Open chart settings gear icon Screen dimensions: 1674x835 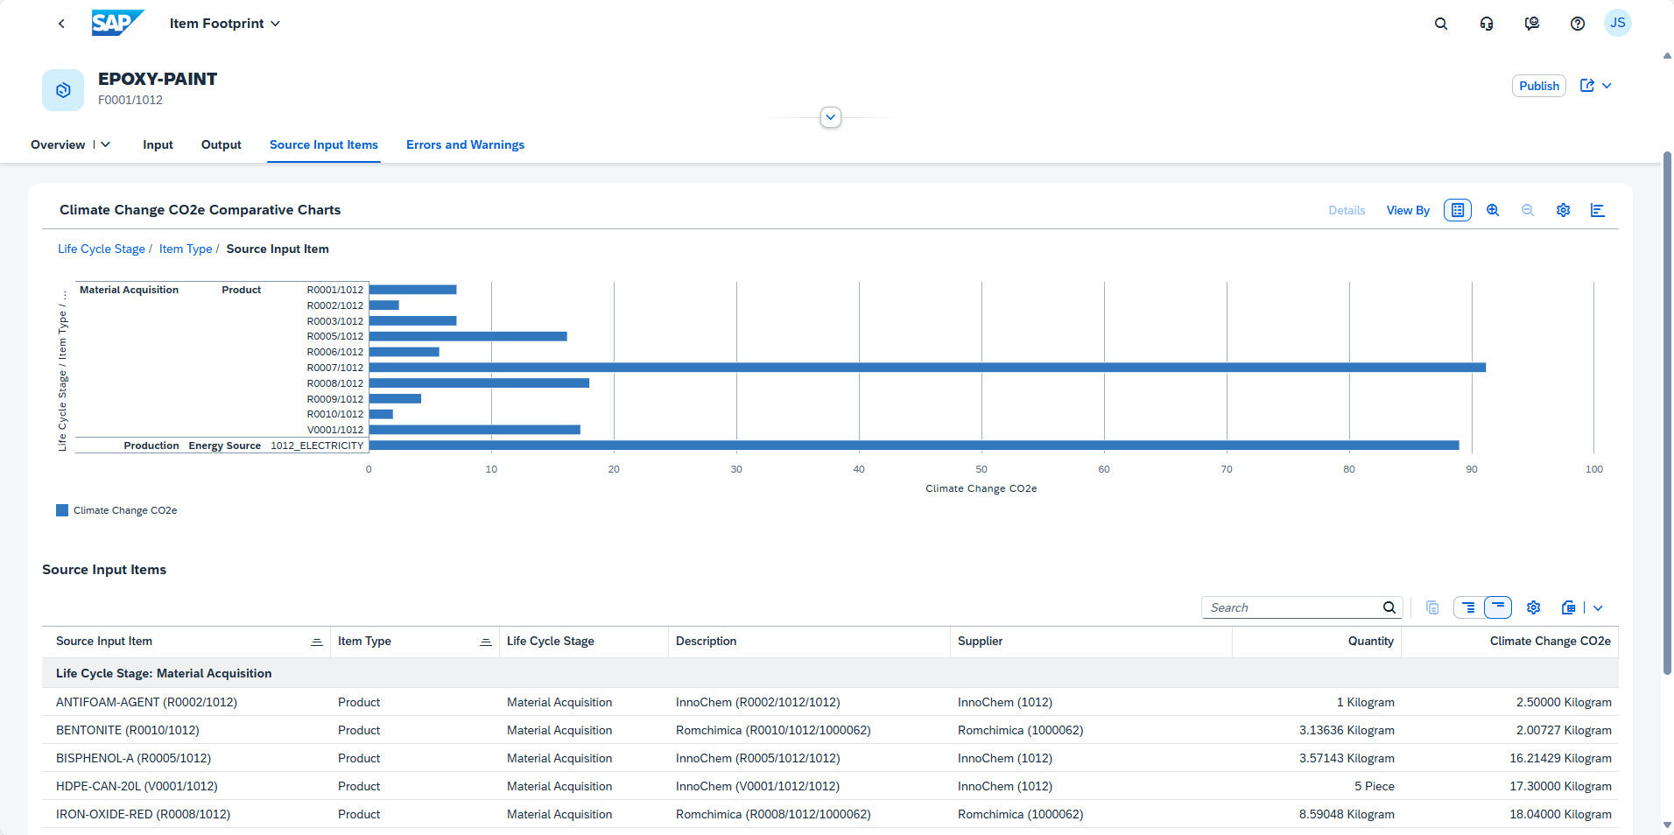[1563, 210]
